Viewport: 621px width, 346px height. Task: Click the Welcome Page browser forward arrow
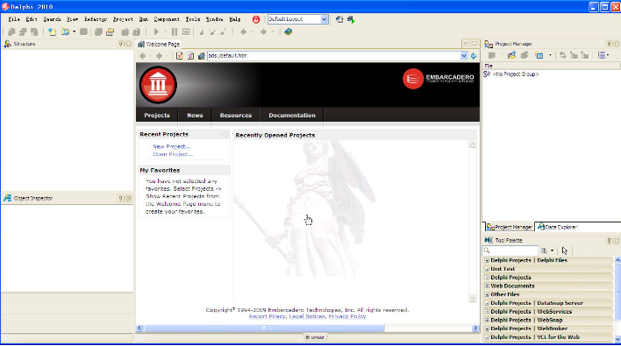[159, 56]
